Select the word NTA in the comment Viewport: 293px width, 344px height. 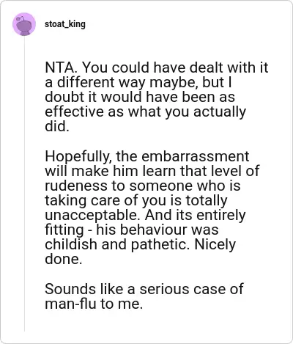tap(60, 67)
